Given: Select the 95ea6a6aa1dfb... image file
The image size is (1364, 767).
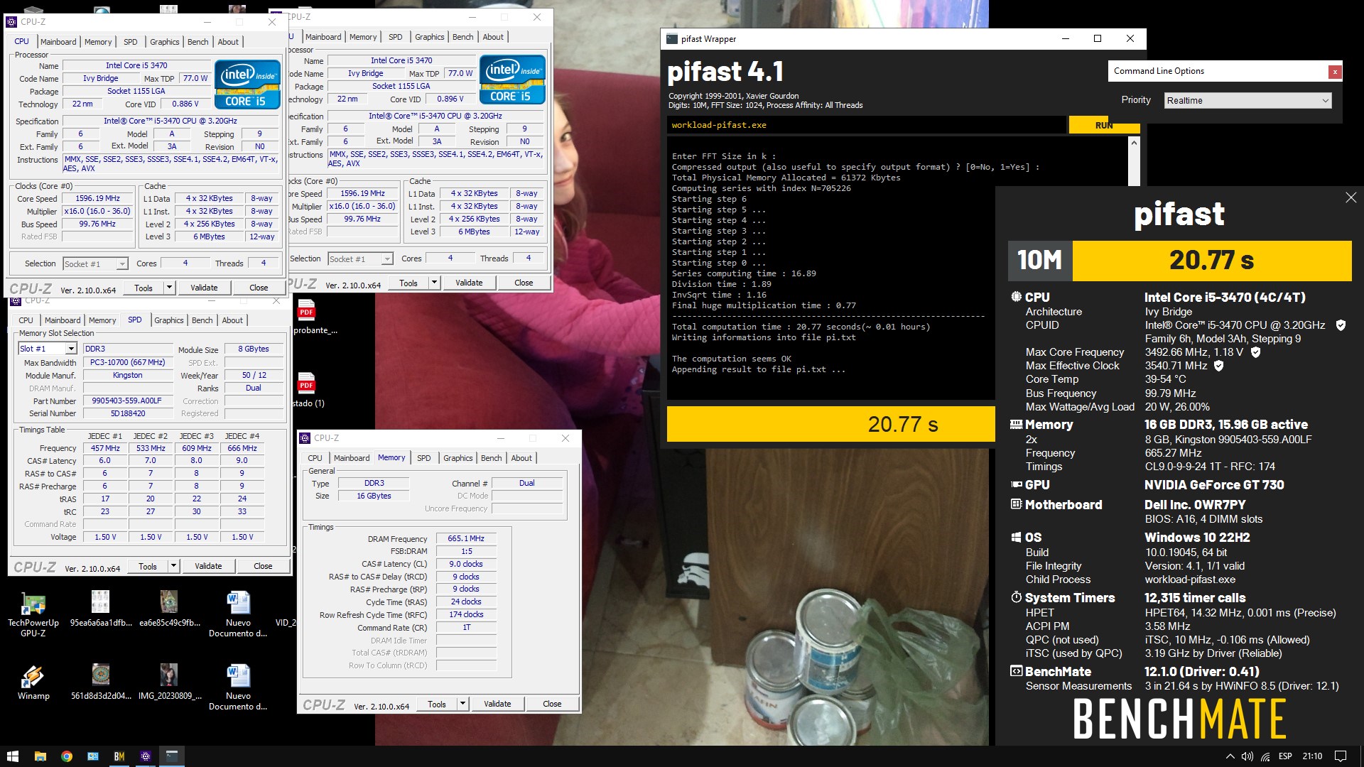Looking at the screenshot, I should pyautogui.click(x=101, y=609).
